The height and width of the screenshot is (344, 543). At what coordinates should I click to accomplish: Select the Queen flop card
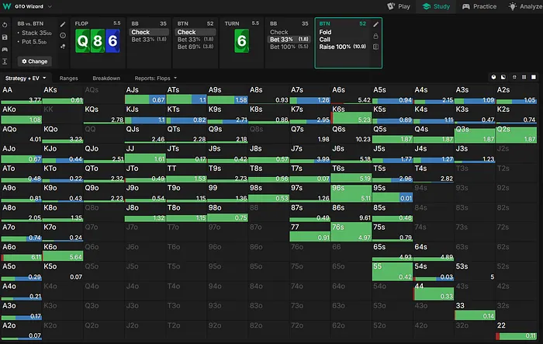83,41
